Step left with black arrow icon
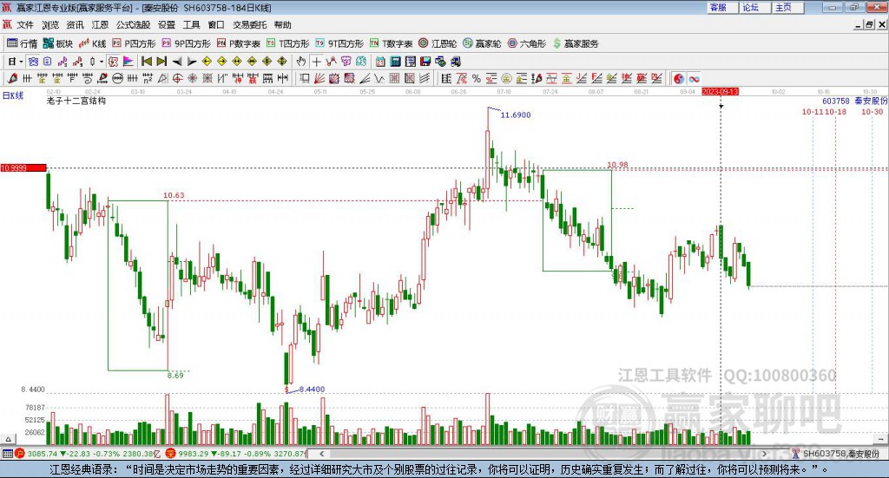The height and width of the screenshot is (478, 889). coord(177,62)
